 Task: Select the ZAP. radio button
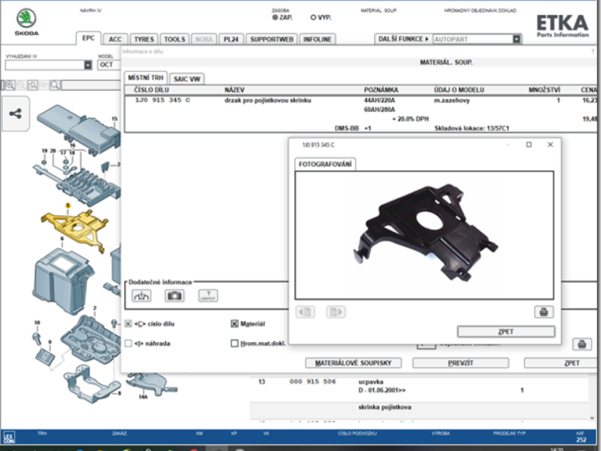pyautogui.click(x=275, y=16)
